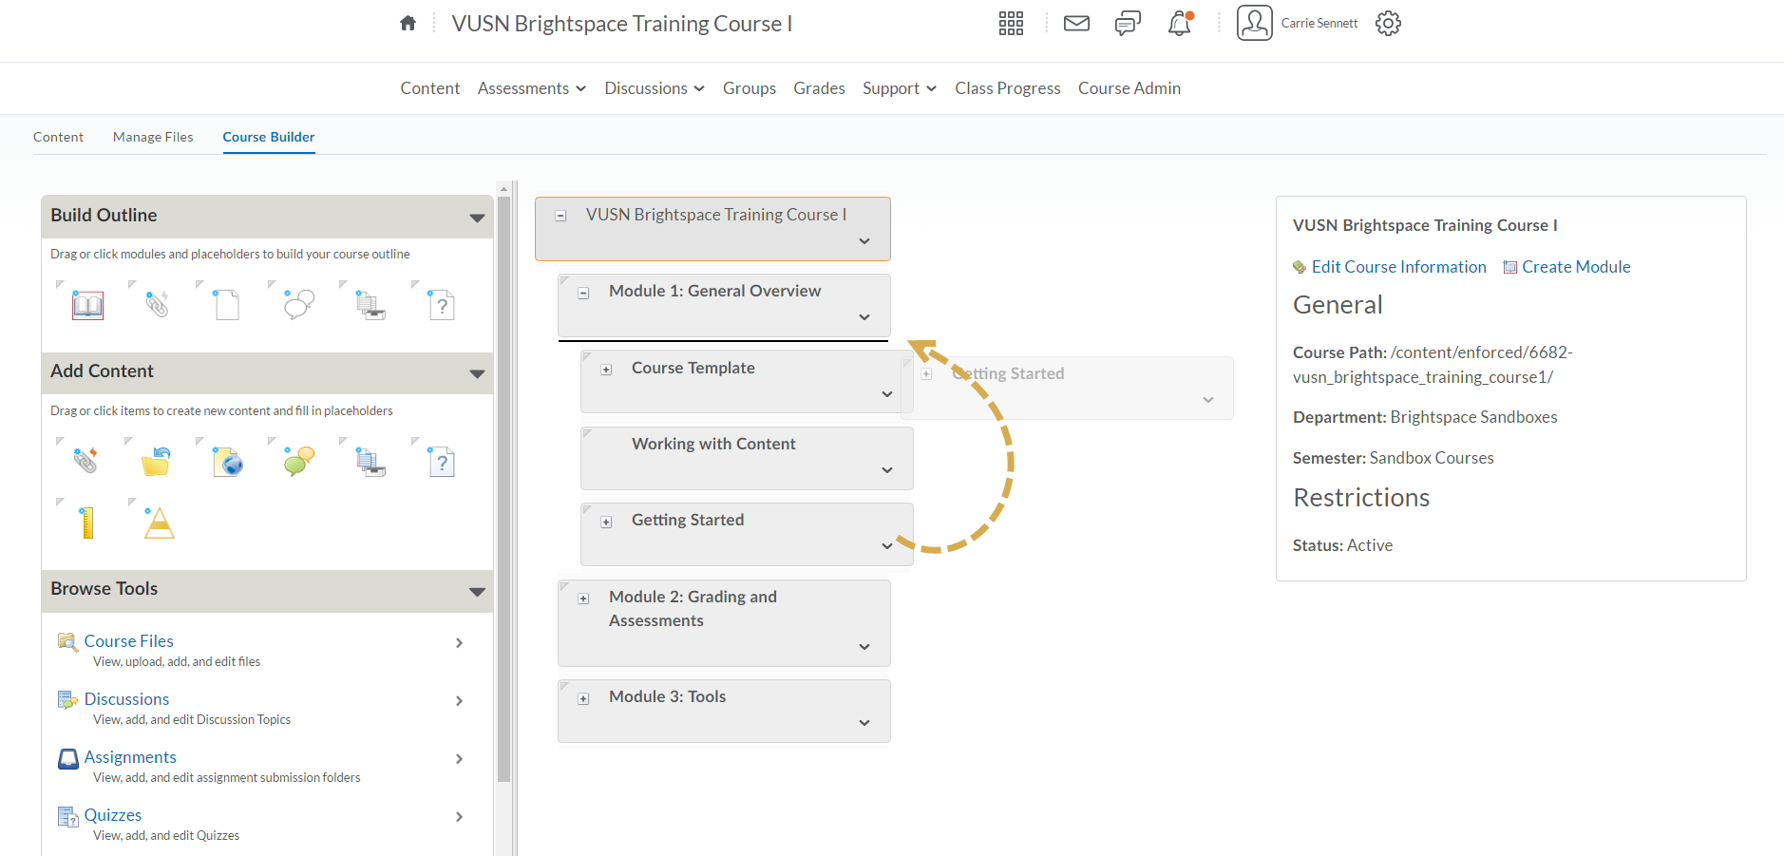Click the Edit Course Information link
1784x856 pixels.
click(1398, 267)
